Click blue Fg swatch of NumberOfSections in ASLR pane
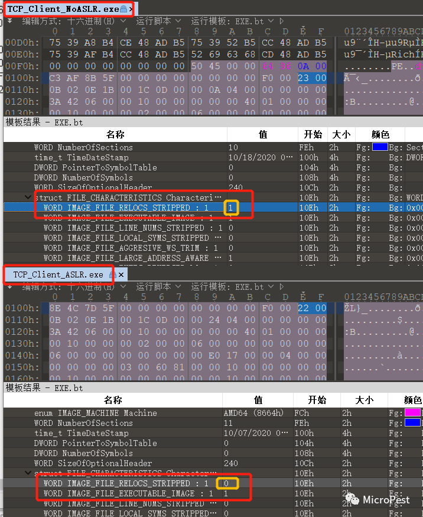The height and width of the screenshot is (517, 423). tap(412, 422)
